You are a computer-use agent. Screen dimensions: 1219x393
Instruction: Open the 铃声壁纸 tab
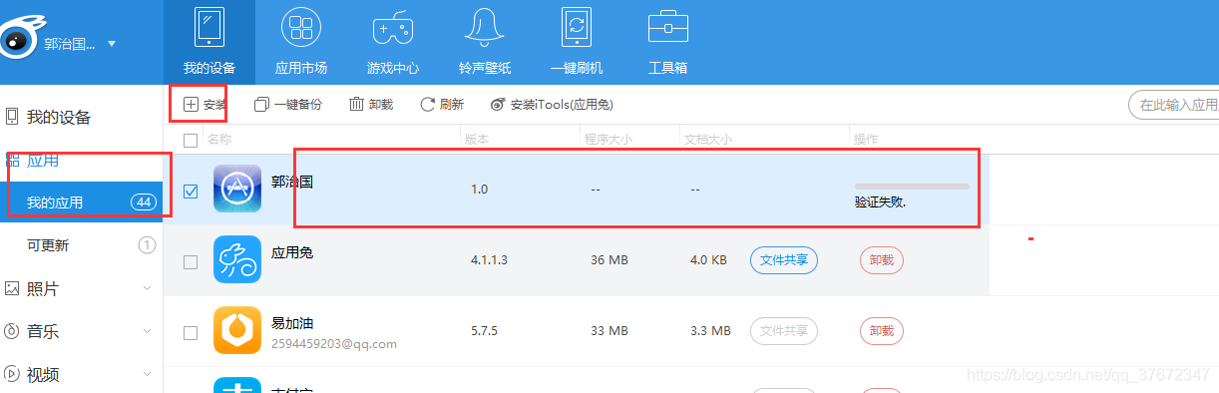coord(485,43)
